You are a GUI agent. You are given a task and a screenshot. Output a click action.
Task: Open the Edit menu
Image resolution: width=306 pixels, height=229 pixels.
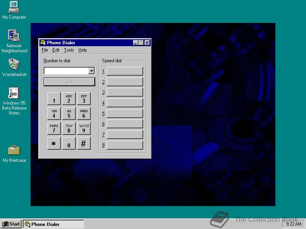point(56,50)
